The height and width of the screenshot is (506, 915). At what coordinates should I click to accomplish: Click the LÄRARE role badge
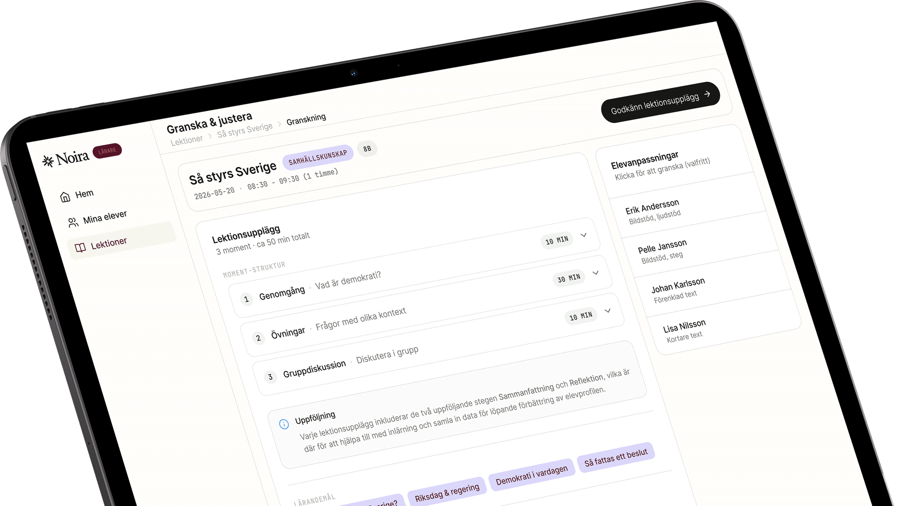point(107,151)
